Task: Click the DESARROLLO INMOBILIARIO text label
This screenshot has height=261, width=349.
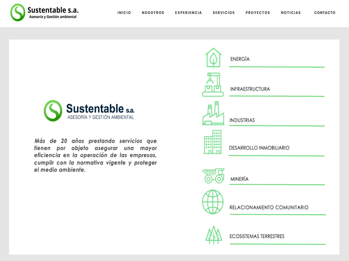Action: 259,148
